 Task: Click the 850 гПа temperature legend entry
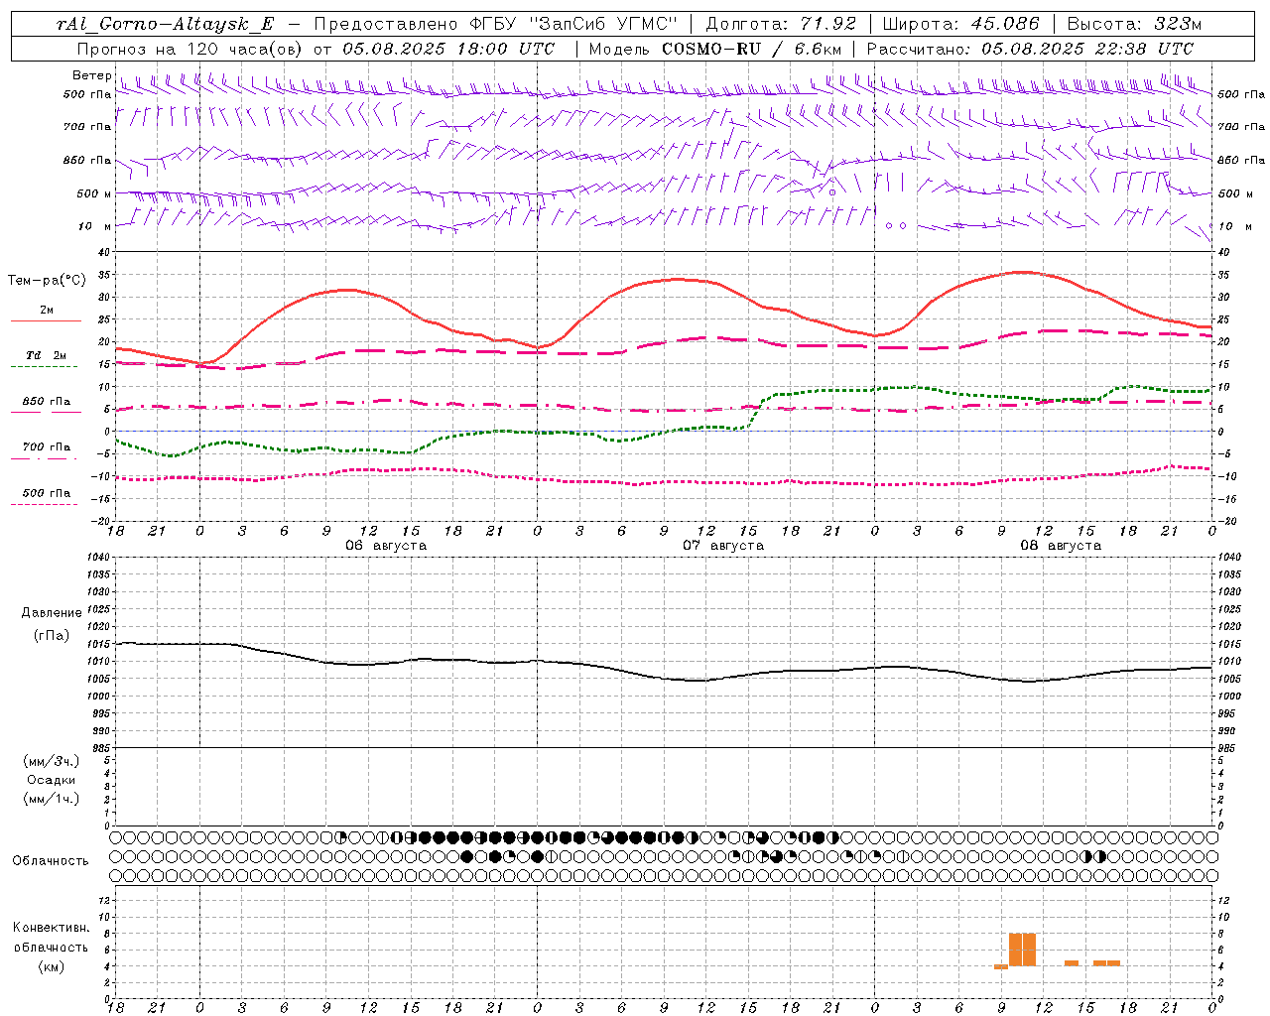(47, 402)
